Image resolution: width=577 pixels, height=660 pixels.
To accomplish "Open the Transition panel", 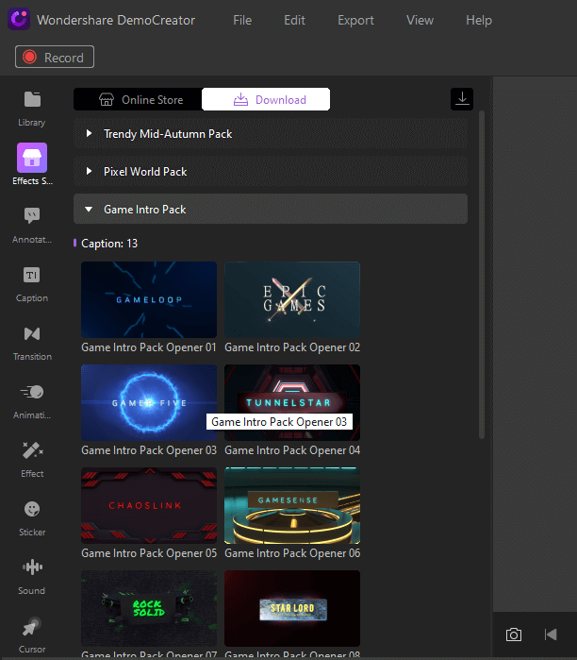I will point(32,343).
